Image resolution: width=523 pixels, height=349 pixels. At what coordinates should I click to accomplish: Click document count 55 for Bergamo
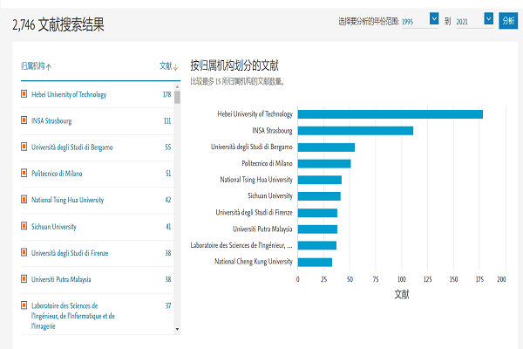tap(168, 147)
